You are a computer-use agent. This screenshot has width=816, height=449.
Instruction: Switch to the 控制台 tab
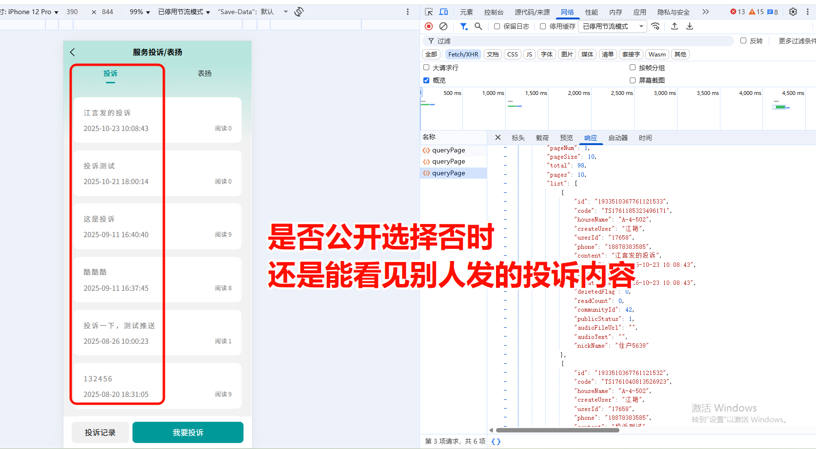pos(494,12)
